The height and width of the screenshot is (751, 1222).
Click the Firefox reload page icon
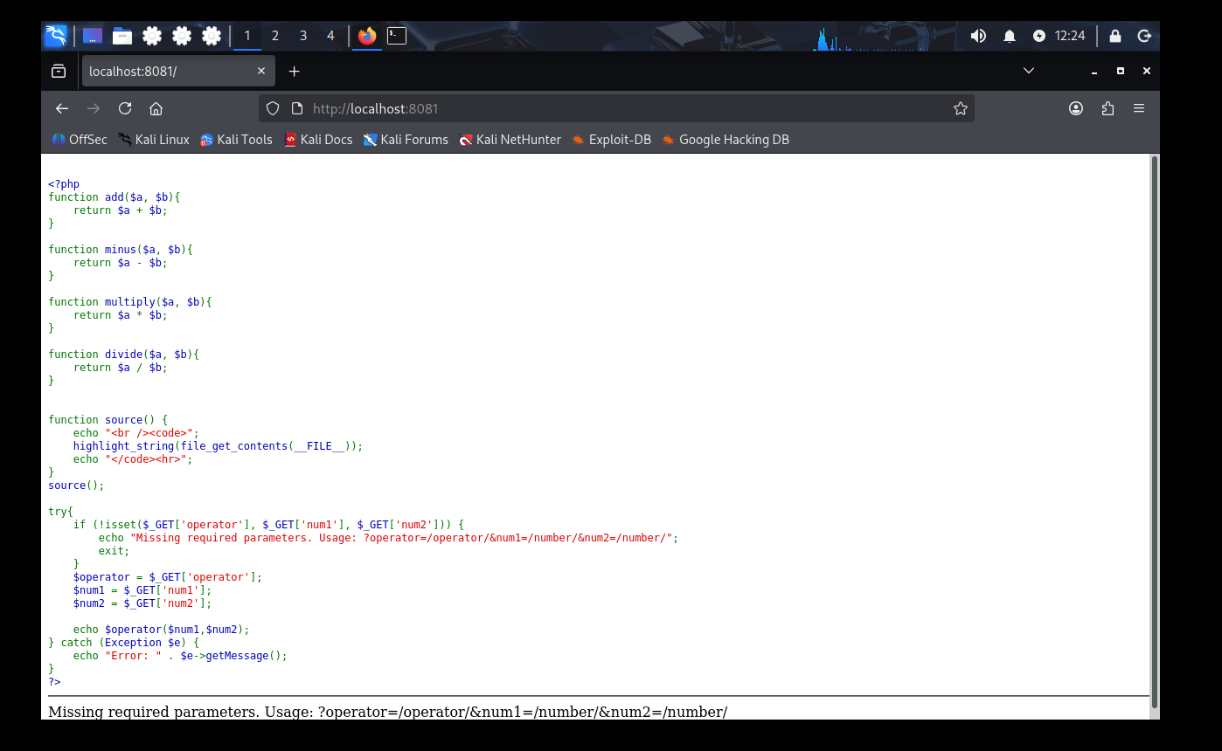[x=125, y=108]
